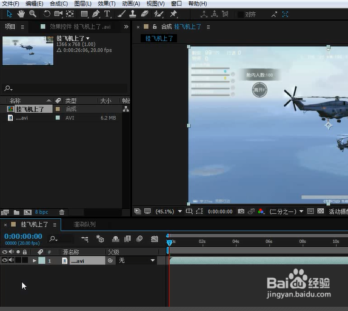The width and height of the screenshot is (348, 311).
Task: Select the Hand tool
Action: point(21,14)
